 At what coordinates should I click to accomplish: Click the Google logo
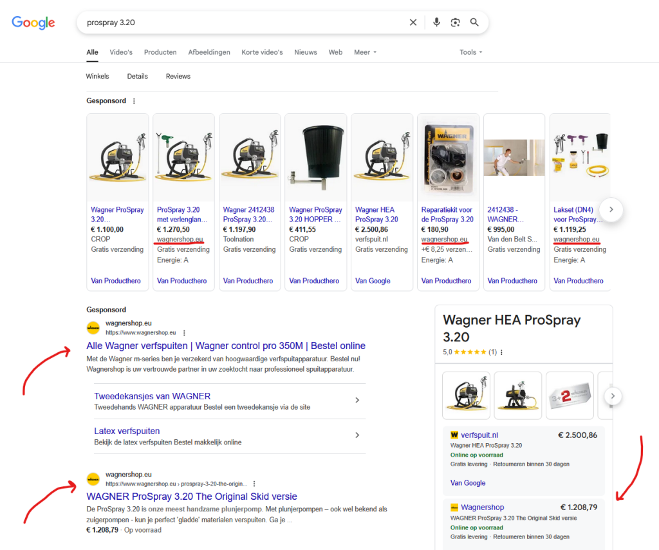click(33, 23)
